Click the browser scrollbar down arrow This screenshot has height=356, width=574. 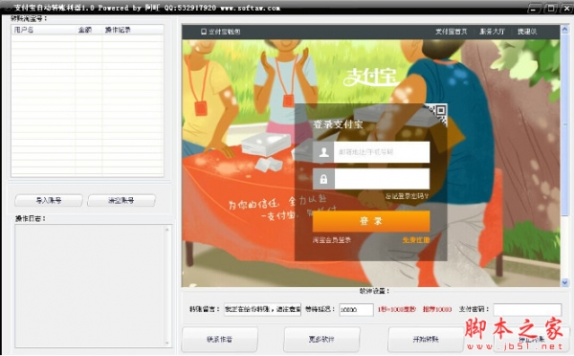(564, 282)
